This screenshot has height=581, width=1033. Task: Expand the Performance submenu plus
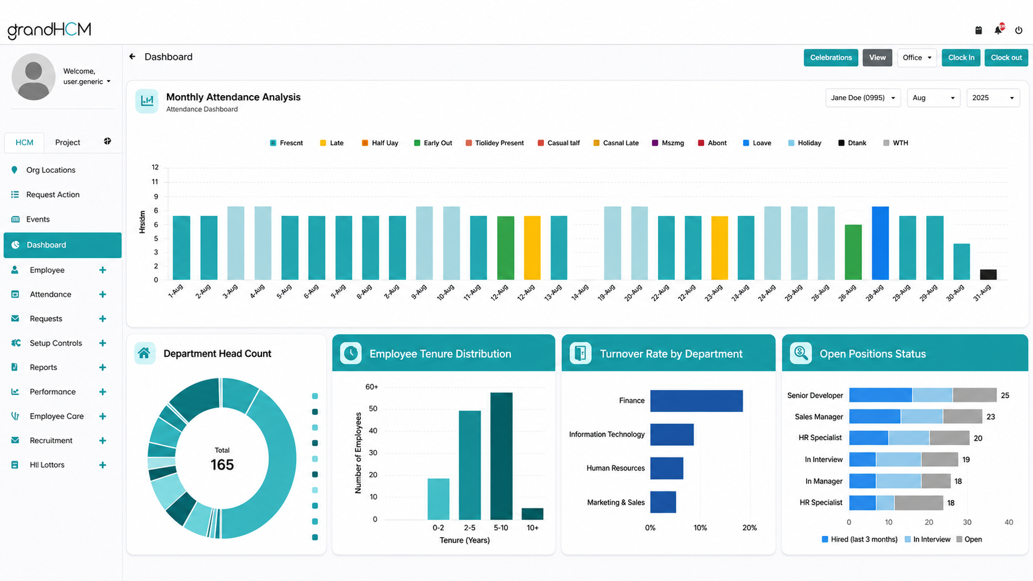click(103, 391)
